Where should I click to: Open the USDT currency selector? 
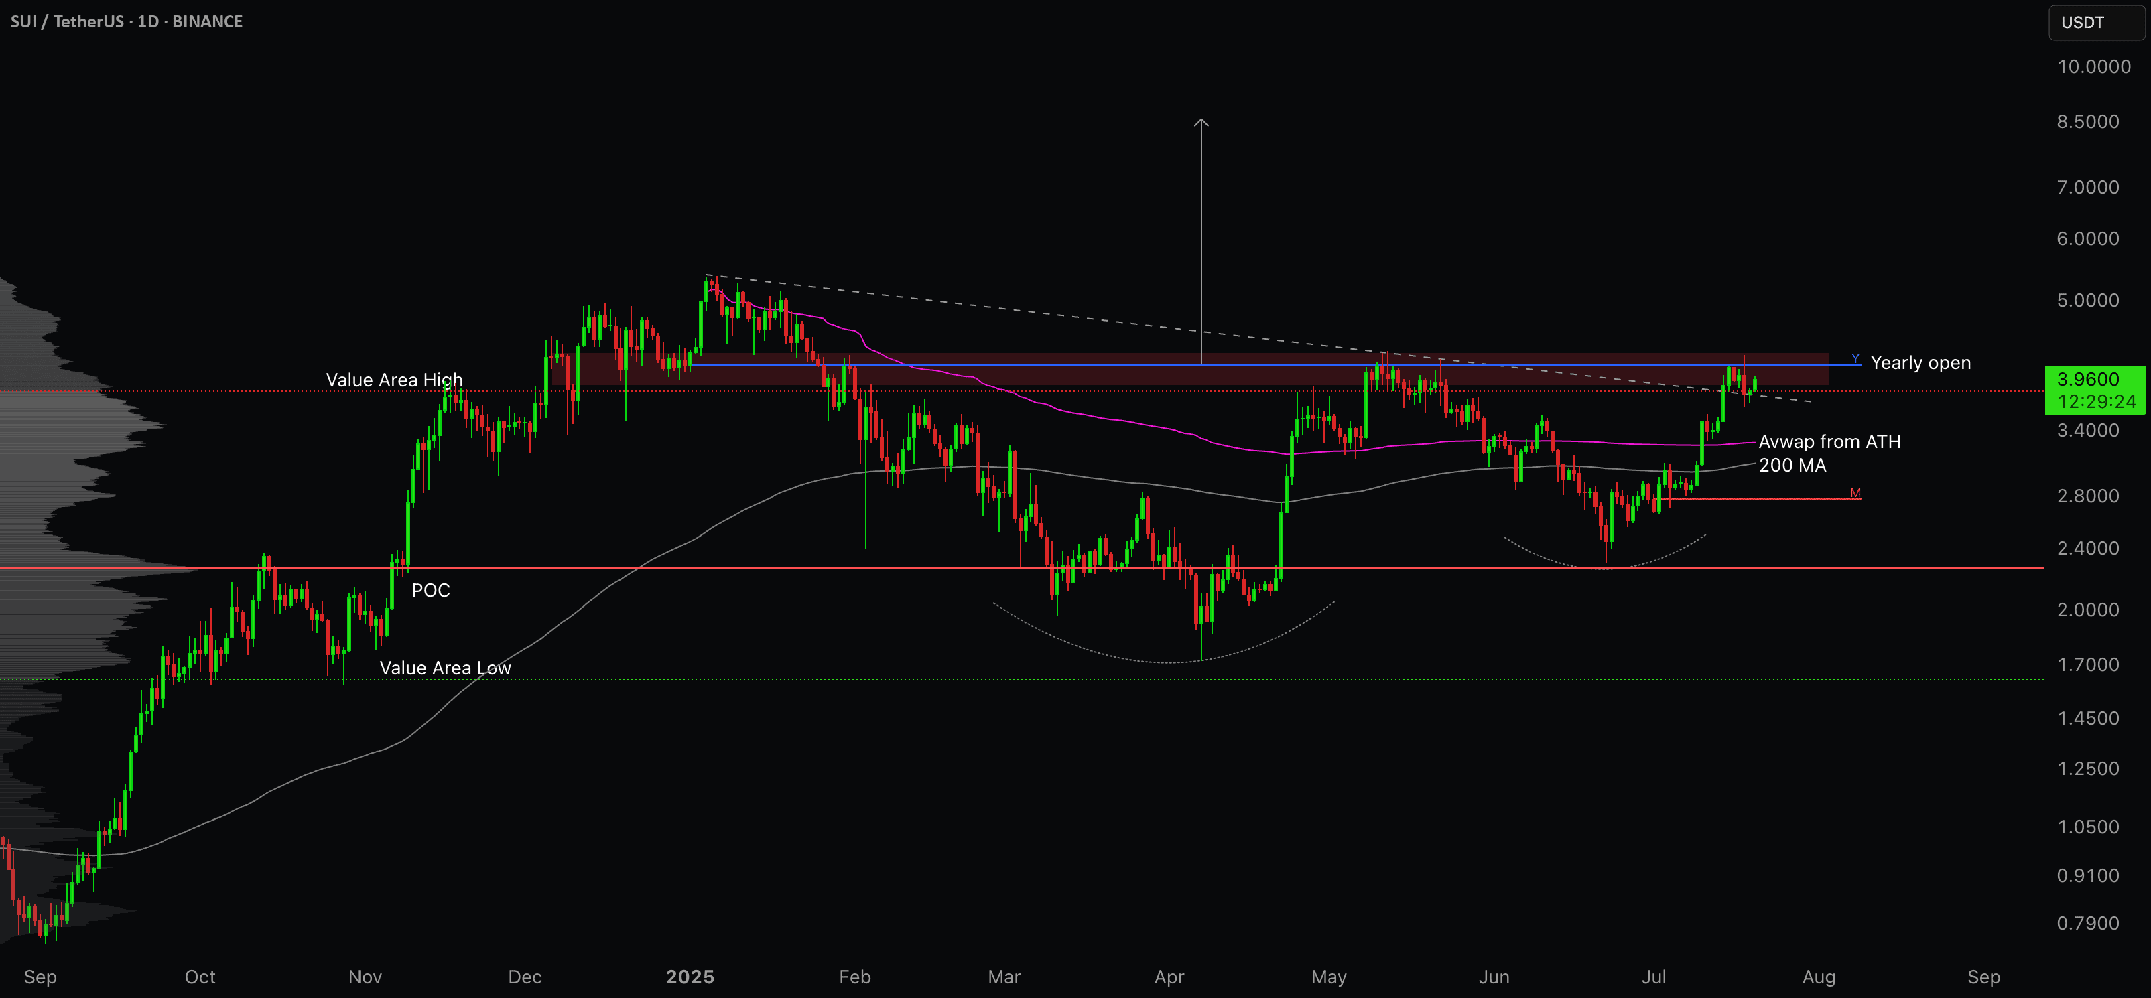pos(2096,23)
